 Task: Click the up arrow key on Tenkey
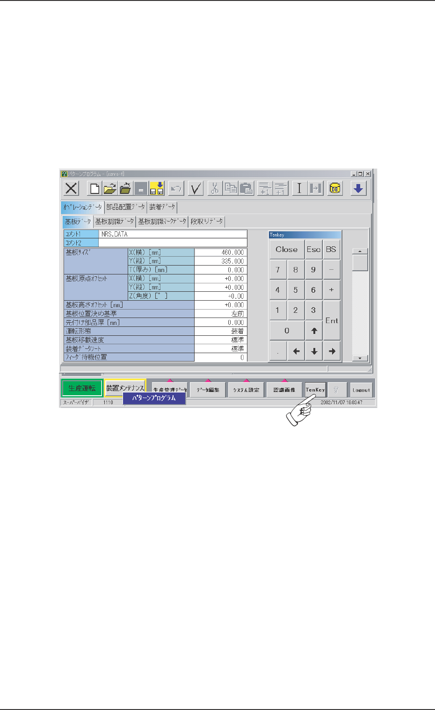[x=314, y=331]
